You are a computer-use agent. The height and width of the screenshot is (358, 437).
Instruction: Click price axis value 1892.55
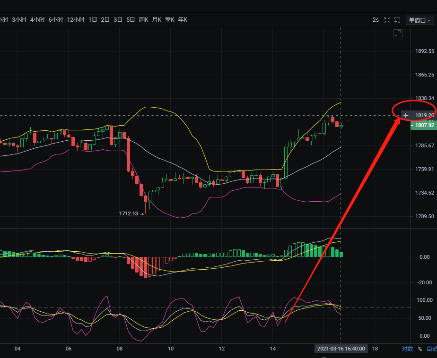tap(424, 51)
